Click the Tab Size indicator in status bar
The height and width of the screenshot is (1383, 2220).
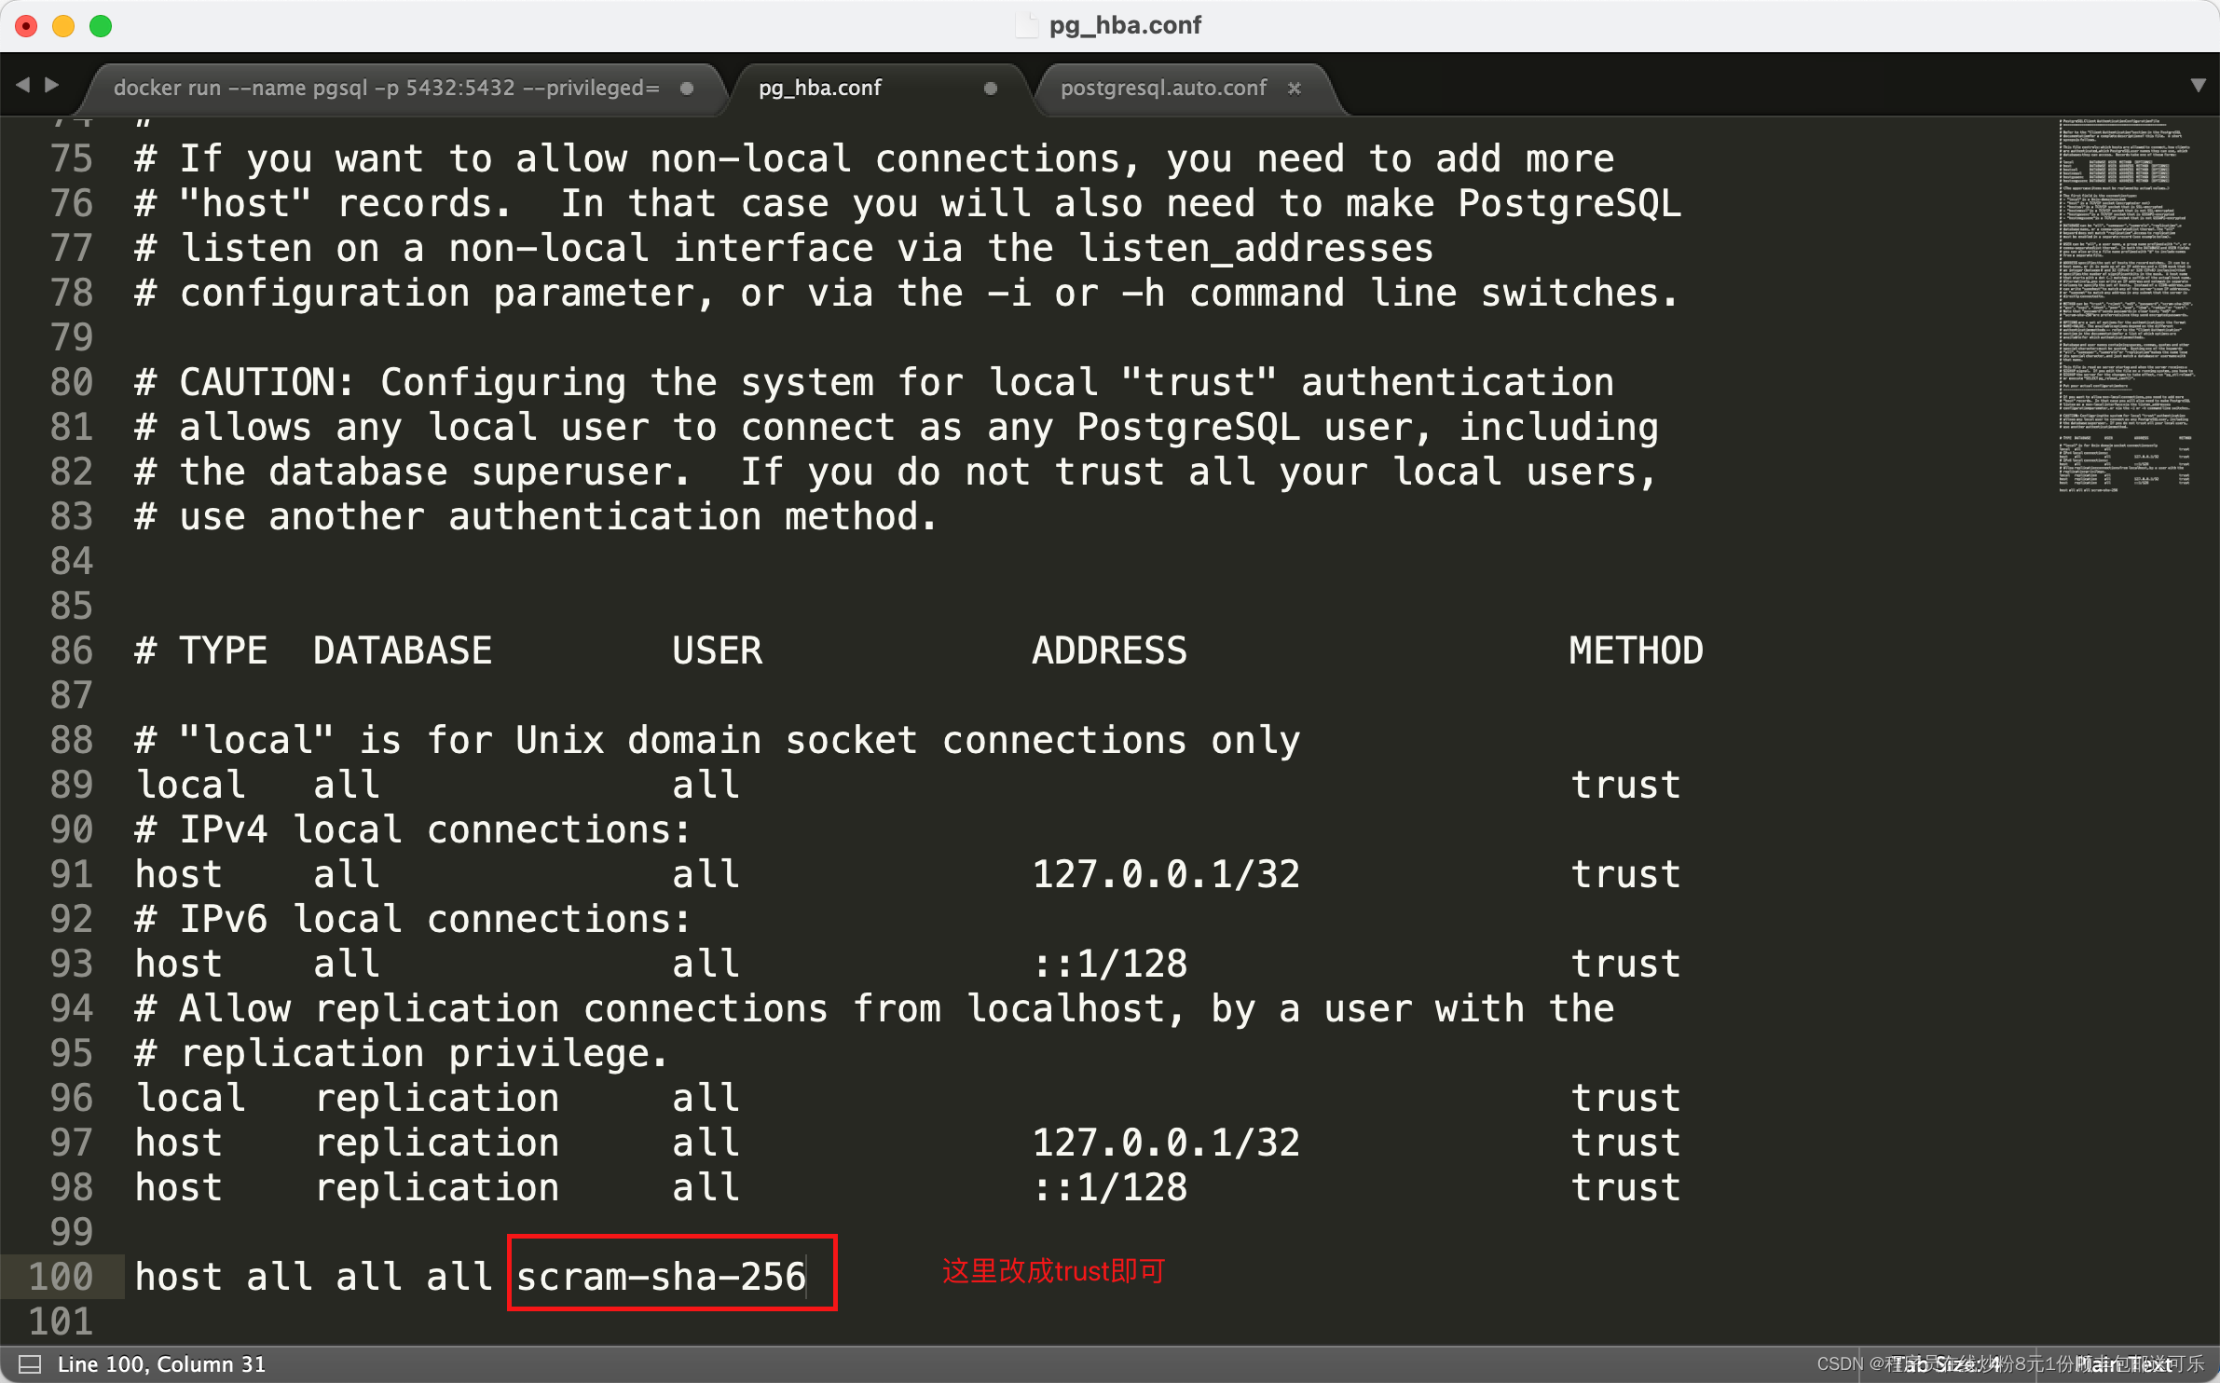pyautogui.click(x=1946, y=1364)
